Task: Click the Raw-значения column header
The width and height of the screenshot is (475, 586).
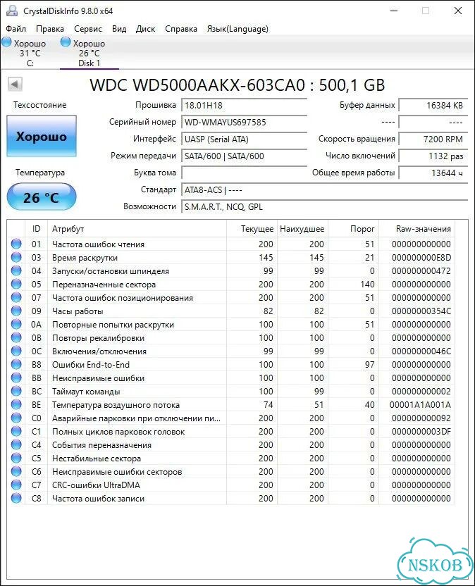Action: click(x=417, y=229)
